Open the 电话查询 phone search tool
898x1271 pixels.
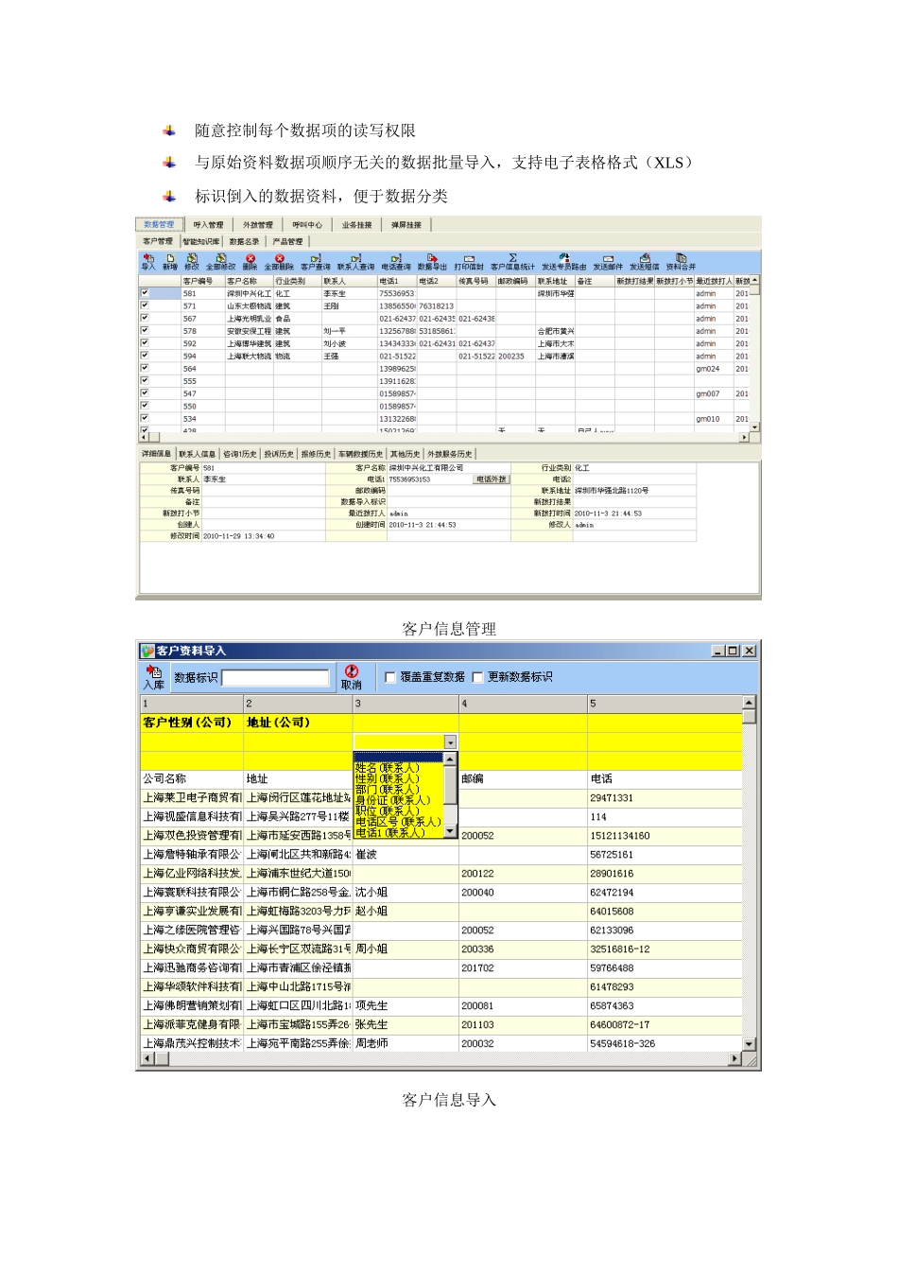pyautogui.click(x=396, y=262)
